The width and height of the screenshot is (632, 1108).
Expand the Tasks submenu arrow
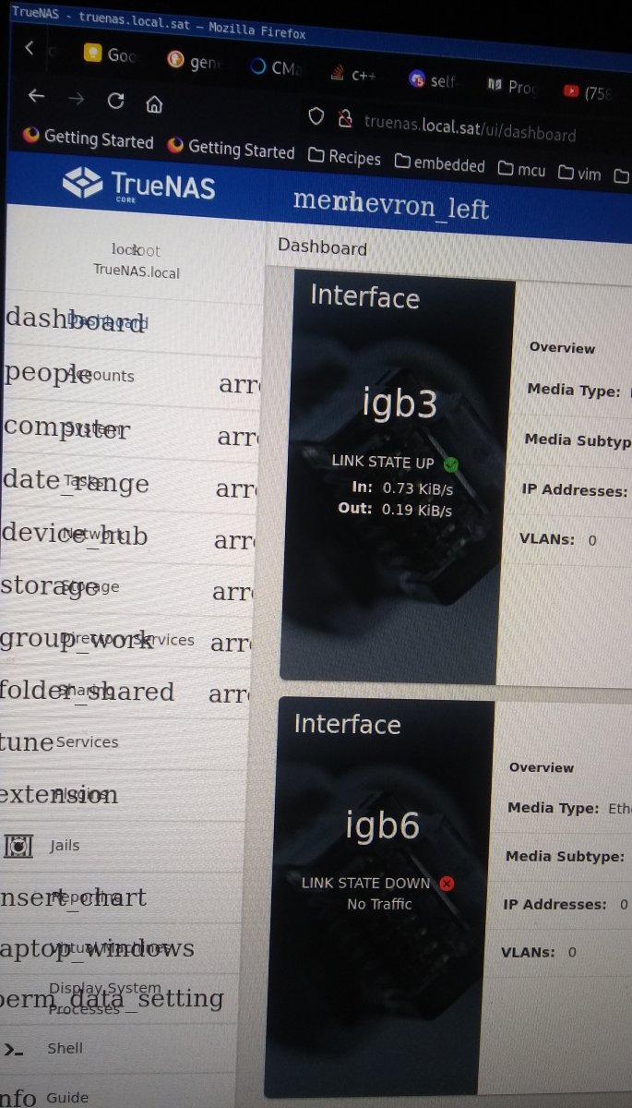pyautogui.click(x=236, y=488)
